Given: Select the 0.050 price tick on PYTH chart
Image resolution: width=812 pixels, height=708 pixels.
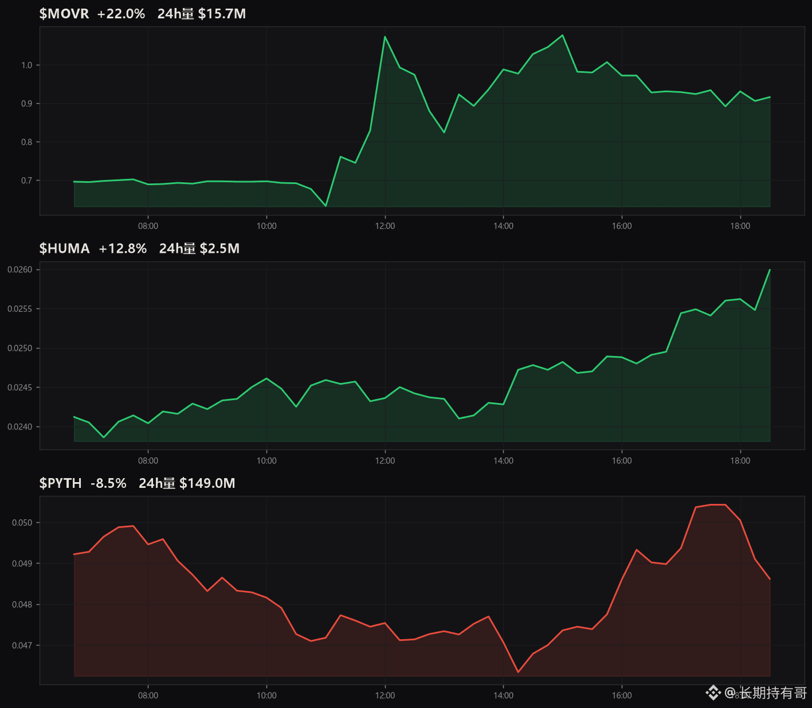Looking at the screenshot, I should point(22,523).
